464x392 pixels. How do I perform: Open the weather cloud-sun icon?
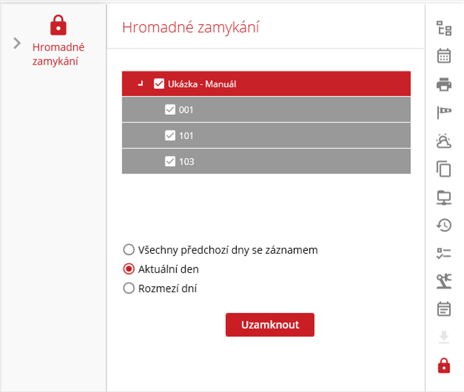coord(444,141)
